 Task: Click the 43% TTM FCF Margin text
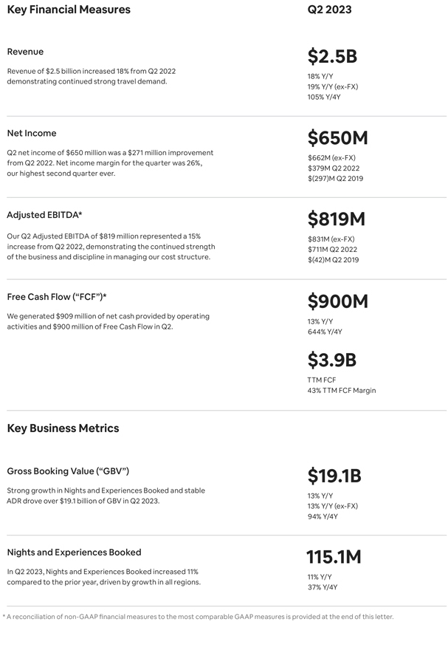tap(342, 390)
